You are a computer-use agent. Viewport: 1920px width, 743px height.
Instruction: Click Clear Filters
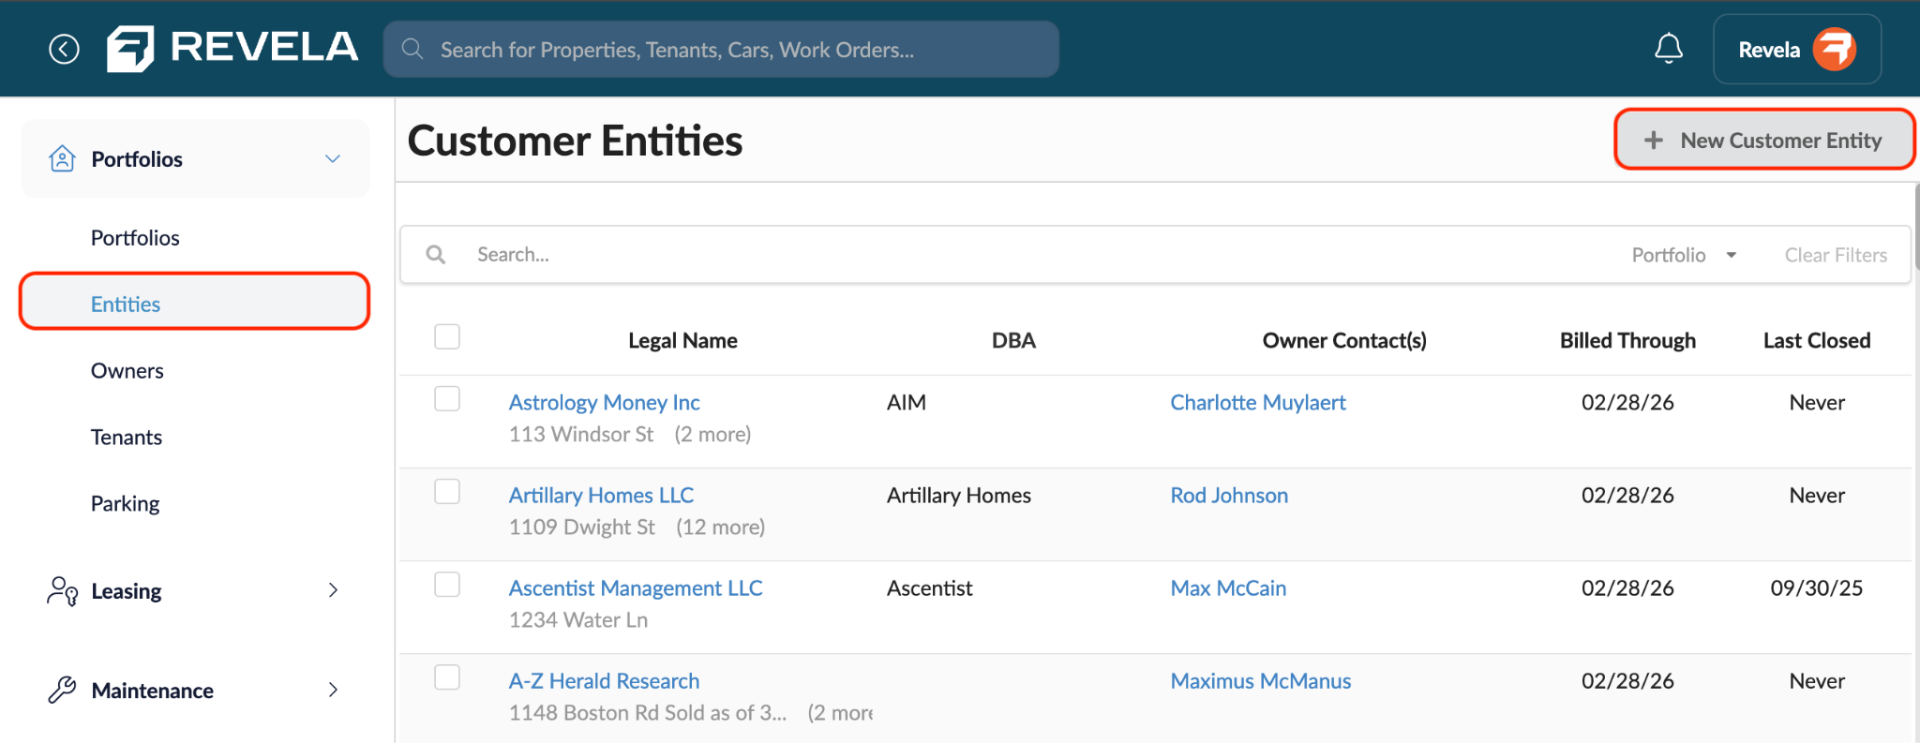click(1836, 255)
